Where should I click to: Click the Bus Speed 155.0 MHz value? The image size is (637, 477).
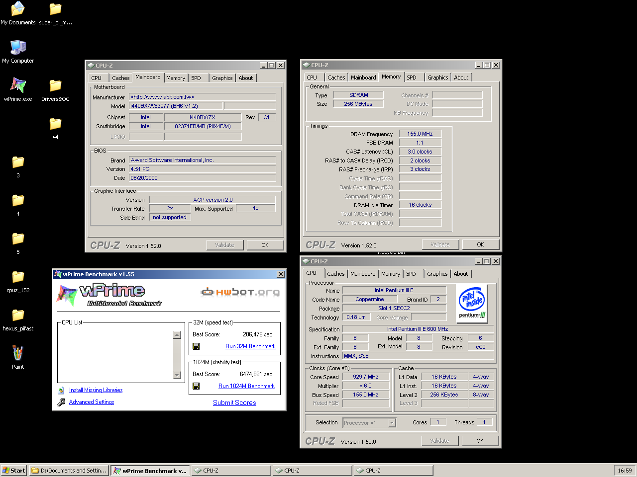(x=366, y=395)
